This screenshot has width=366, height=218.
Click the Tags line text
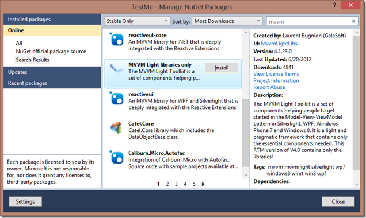[x=299, y=170]
